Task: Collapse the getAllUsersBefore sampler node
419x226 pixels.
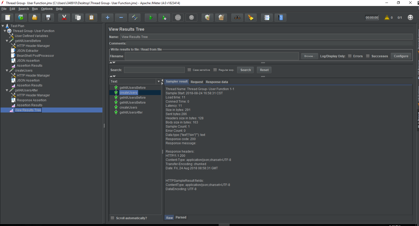Action: [7, 41]
